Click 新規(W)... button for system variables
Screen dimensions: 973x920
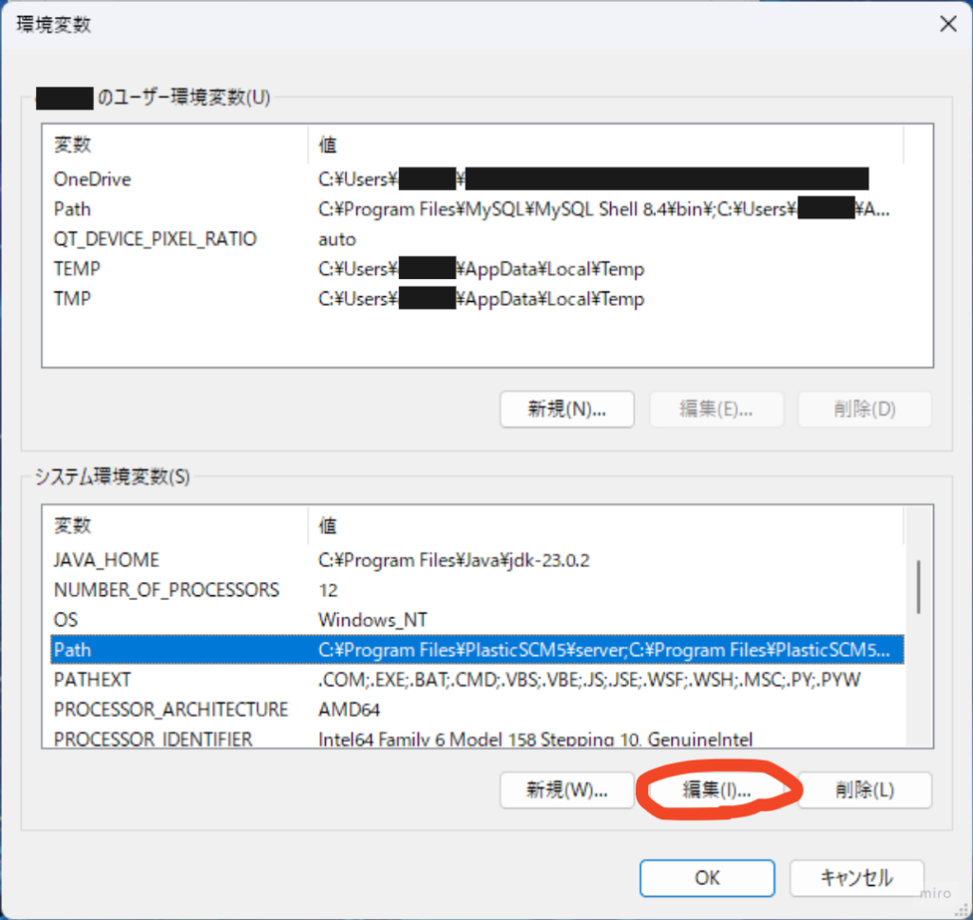click(566, 789)
